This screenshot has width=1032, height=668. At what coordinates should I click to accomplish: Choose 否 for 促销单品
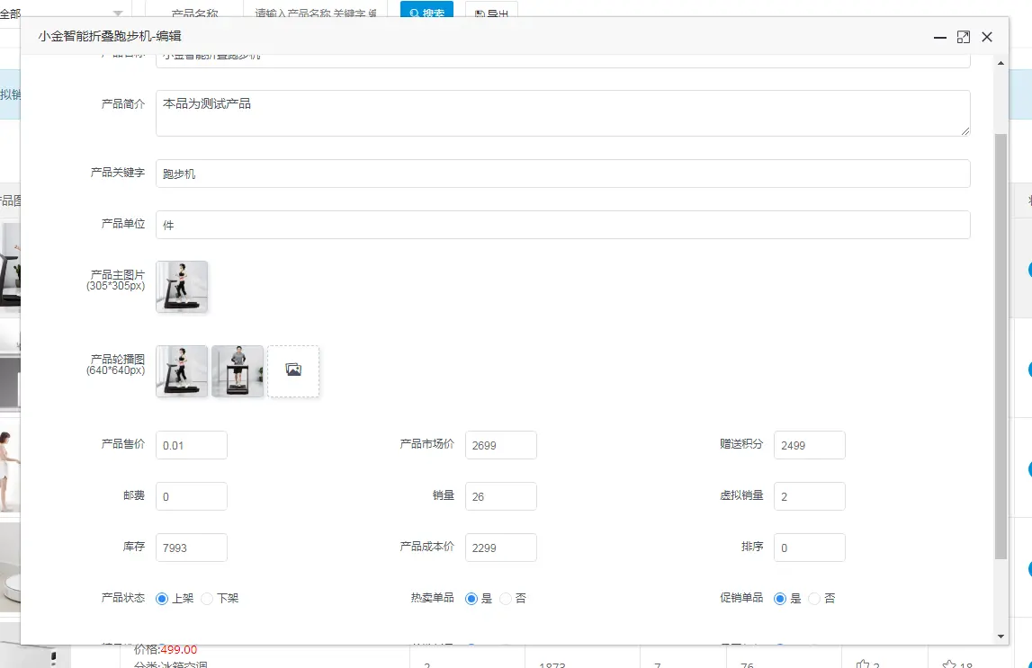coord(813,598)
